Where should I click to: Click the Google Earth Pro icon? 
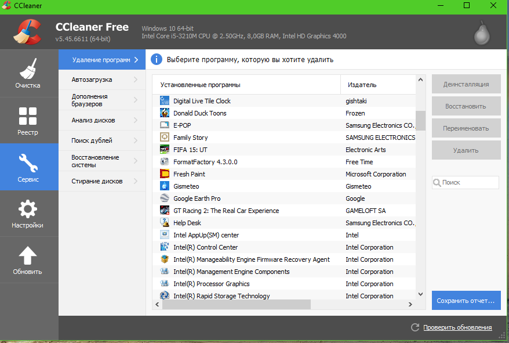[165, 198]
